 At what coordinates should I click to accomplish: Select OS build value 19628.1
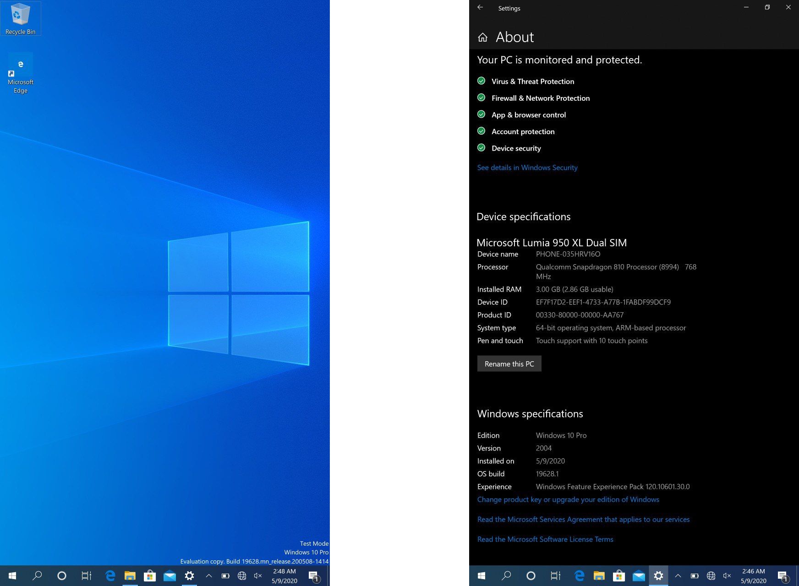pos(547,474)
